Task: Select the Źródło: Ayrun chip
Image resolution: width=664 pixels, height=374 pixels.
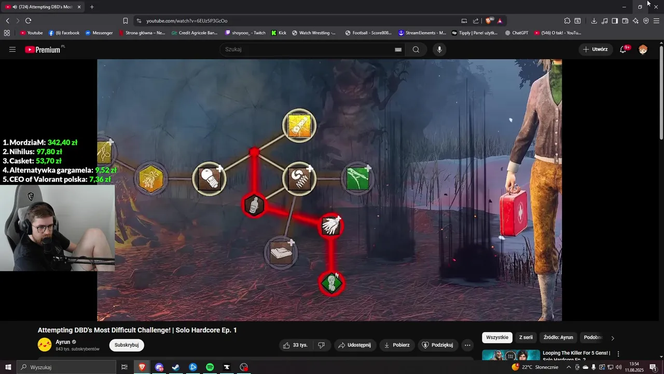Action: click(x=558, y=338)
